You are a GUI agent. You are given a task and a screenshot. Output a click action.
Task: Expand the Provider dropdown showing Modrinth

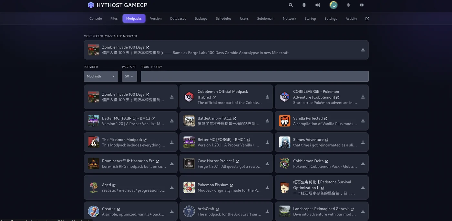(x=101, y=76)
